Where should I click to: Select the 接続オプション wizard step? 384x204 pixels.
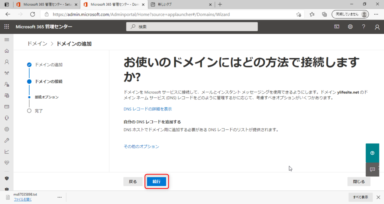pyautogui.click(x=43, y=97)
